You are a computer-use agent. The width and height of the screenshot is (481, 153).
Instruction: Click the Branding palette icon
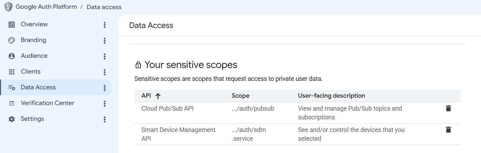12,40
